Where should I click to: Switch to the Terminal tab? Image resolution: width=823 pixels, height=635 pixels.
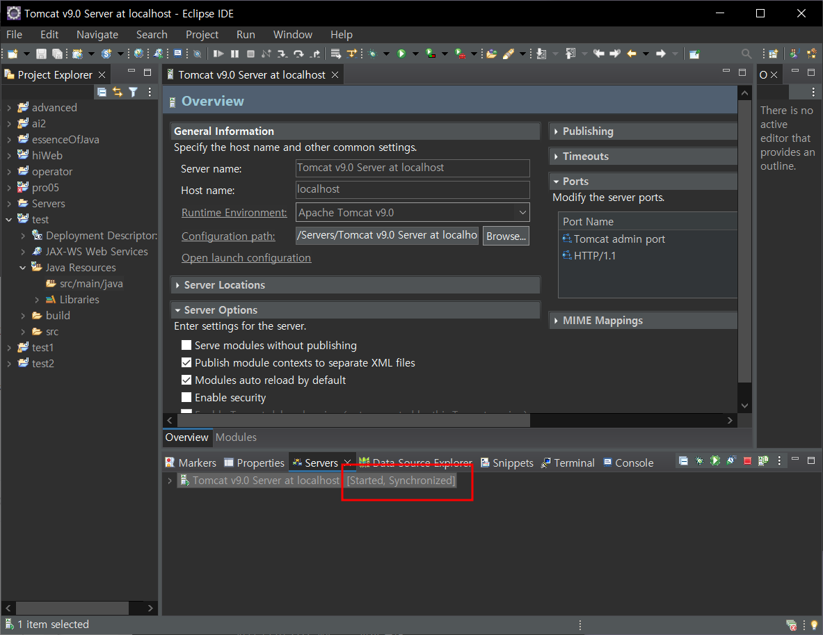click(568, 463)
